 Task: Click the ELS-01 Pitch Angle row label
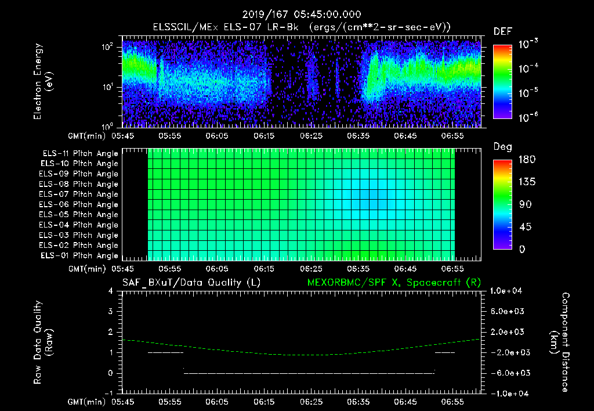(x=79, y=255)
